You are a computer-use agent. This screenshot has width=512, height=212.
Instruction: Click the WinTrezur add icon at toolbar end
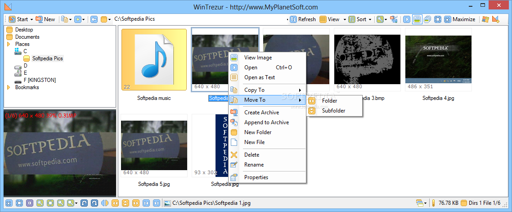pyautogui.click(x=496, y=19)
